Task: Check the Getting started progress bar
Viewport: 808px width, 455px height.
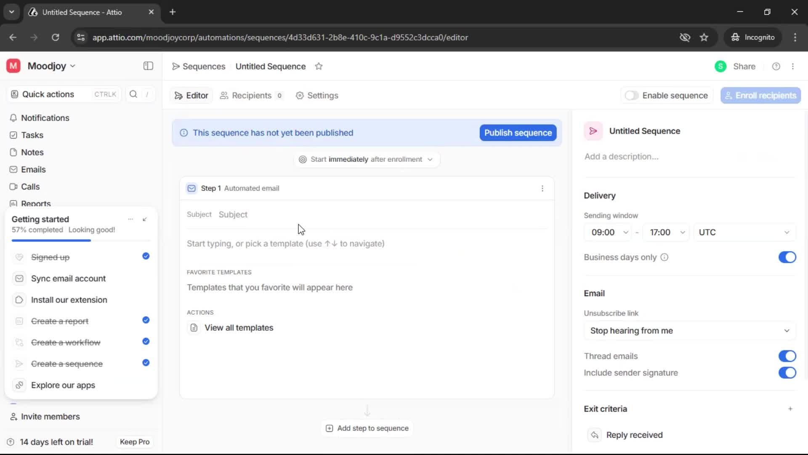Action: point(50,240)
